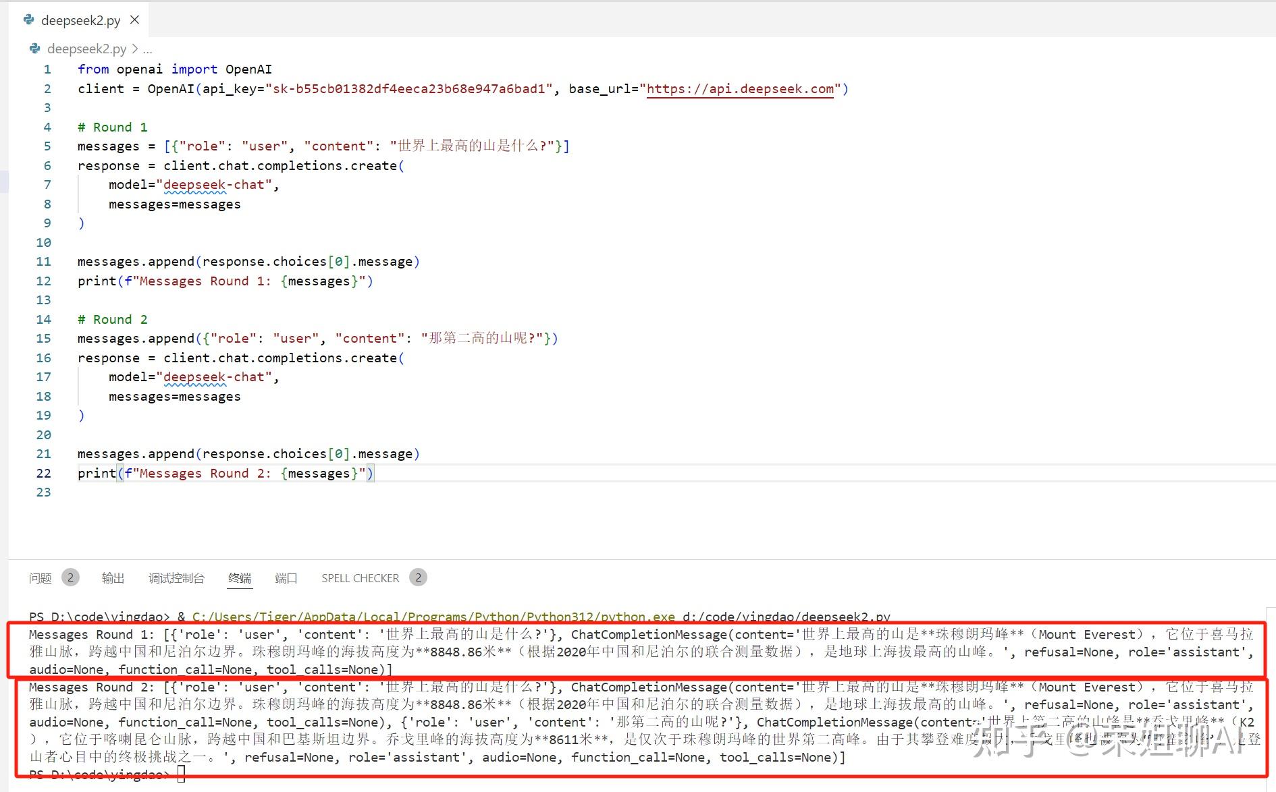Switch to the 输出 panel tab
The image size is (1276, 792).
tap(112, 578)
